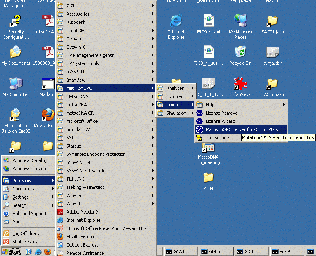
Task: Switch to GD06 taskbar window
Action: pos(216,251)
